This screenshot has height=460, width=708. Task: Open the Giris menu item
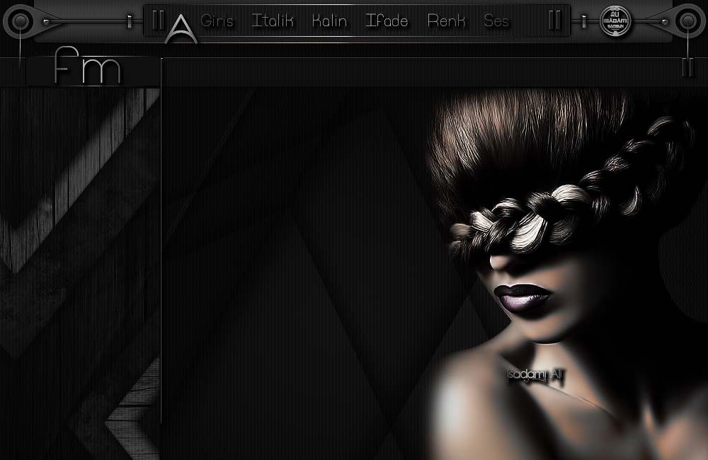click(x=217, y=21)
